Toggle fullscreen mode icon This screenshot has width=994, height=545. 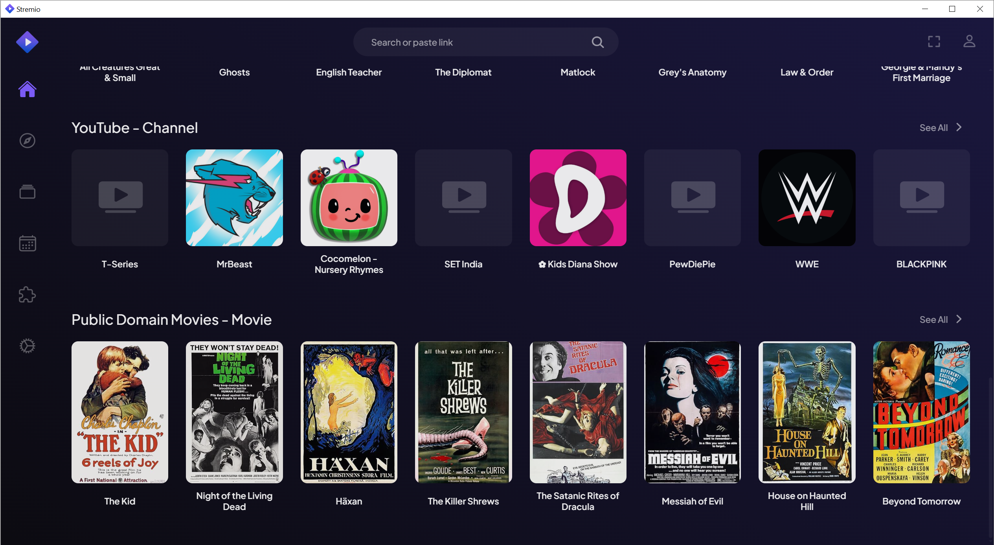(934, 42)
